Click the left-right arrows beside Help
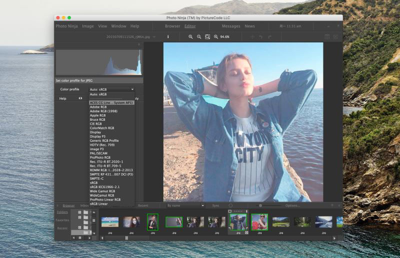The image size is (400, 258). pos(80,98)
